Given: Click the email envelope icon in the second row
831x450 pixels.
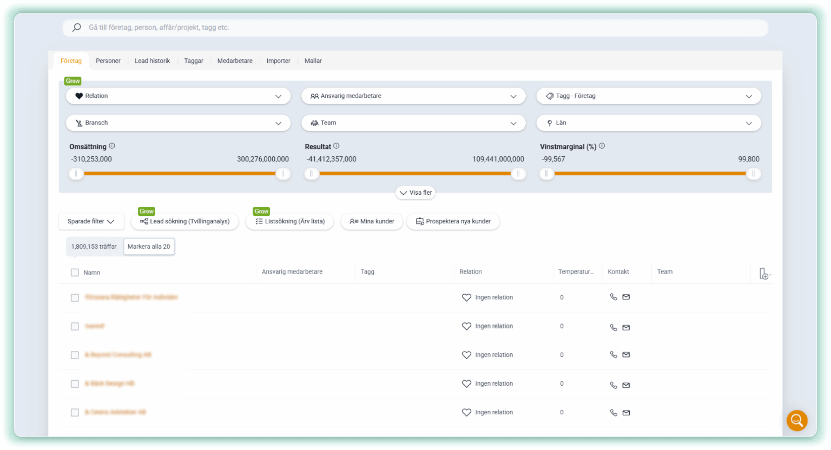Looking at the screenshot, I should coord(626,327).
